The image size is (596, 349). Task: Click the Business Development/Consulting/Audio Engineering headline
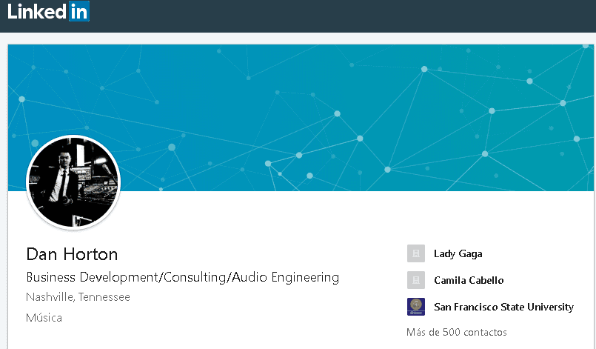click(182, 277)
